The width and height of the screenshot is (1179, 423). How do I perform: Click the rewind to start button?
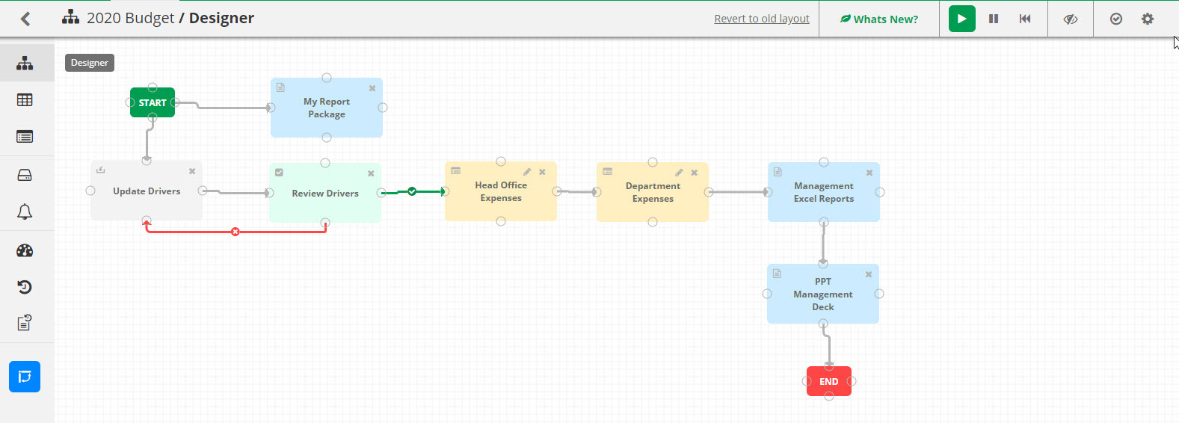click(1025, 19)
